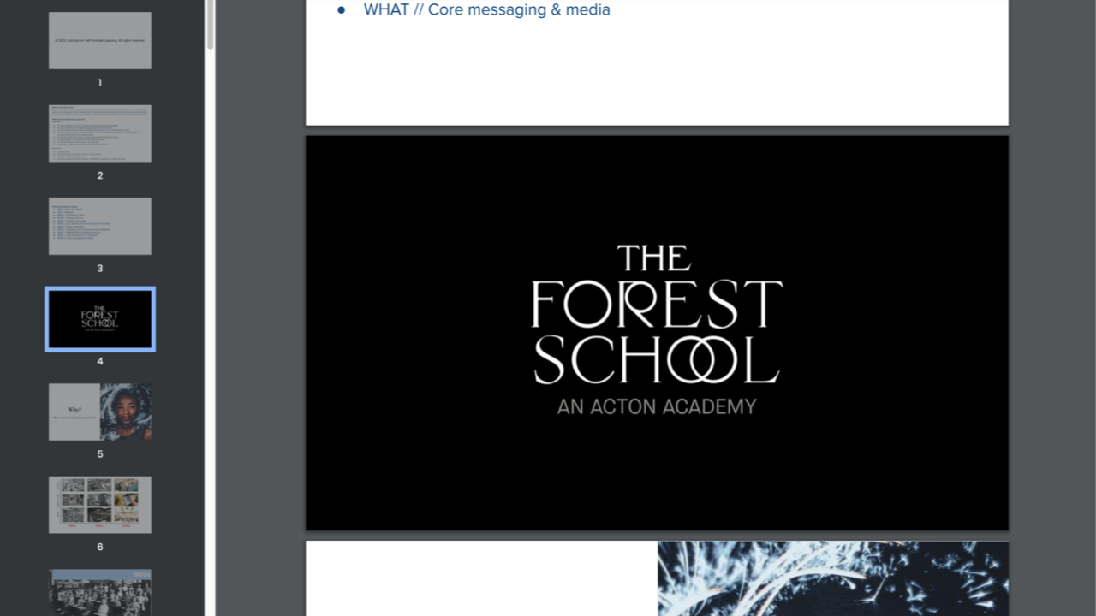This screenshot has width=1096, height=616.
Task: Open page 5 thumbnail with portrait photo
Action: click(x=100, y=412)
